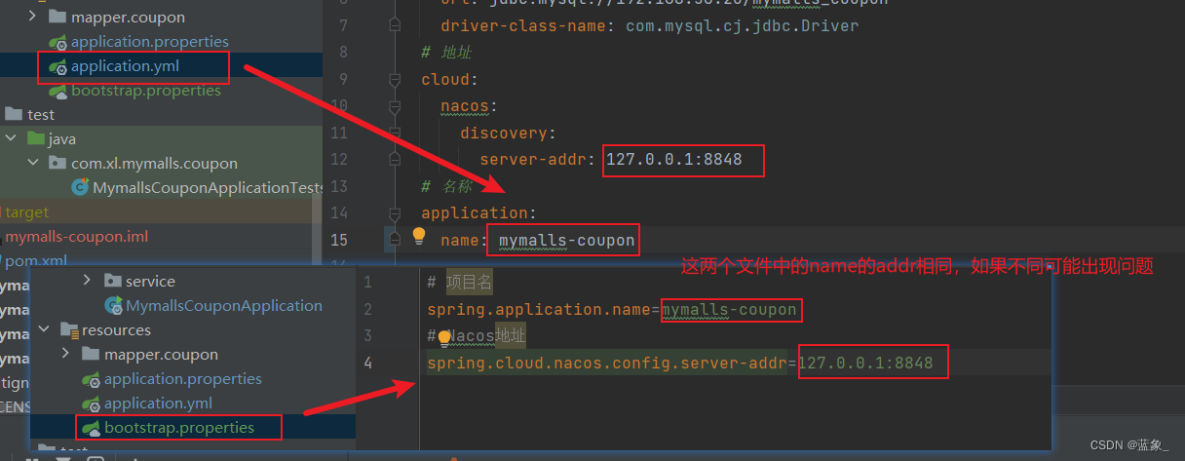The width and height of the screenshot is (1185, 461).
Task: Click line number 2 in the properties gutter
Action: click(367, 310)
